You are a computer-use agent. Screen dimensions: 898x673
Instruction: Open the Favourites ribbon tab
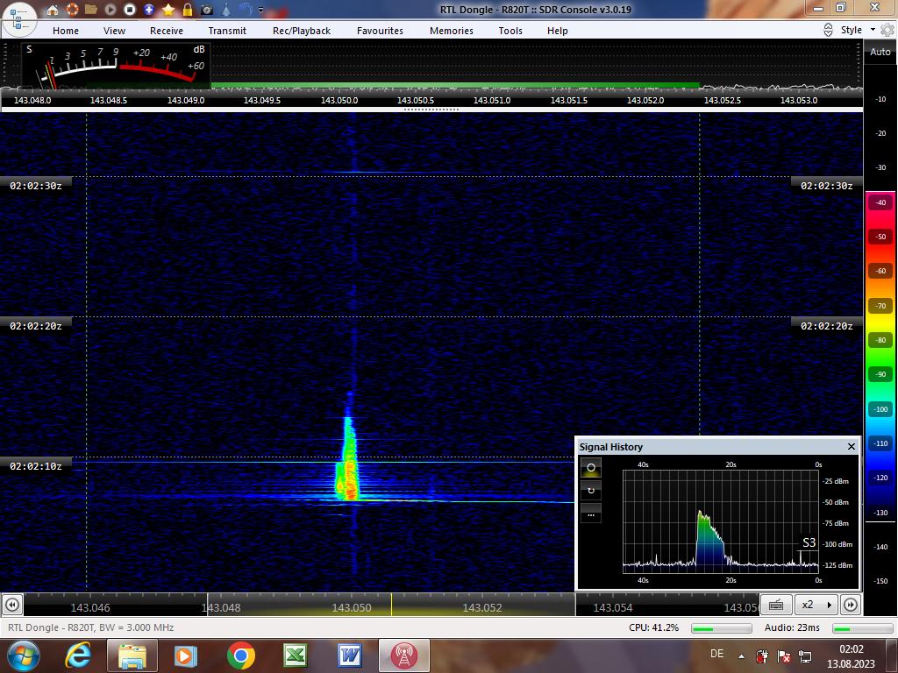coord(381,31)
